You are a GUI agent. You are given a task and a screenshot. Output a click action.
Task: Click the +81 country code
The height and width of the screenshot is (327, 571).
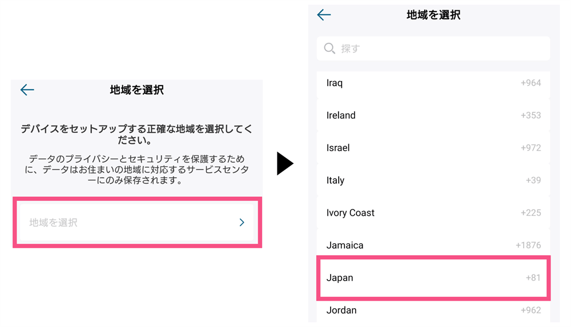point(533,278)
